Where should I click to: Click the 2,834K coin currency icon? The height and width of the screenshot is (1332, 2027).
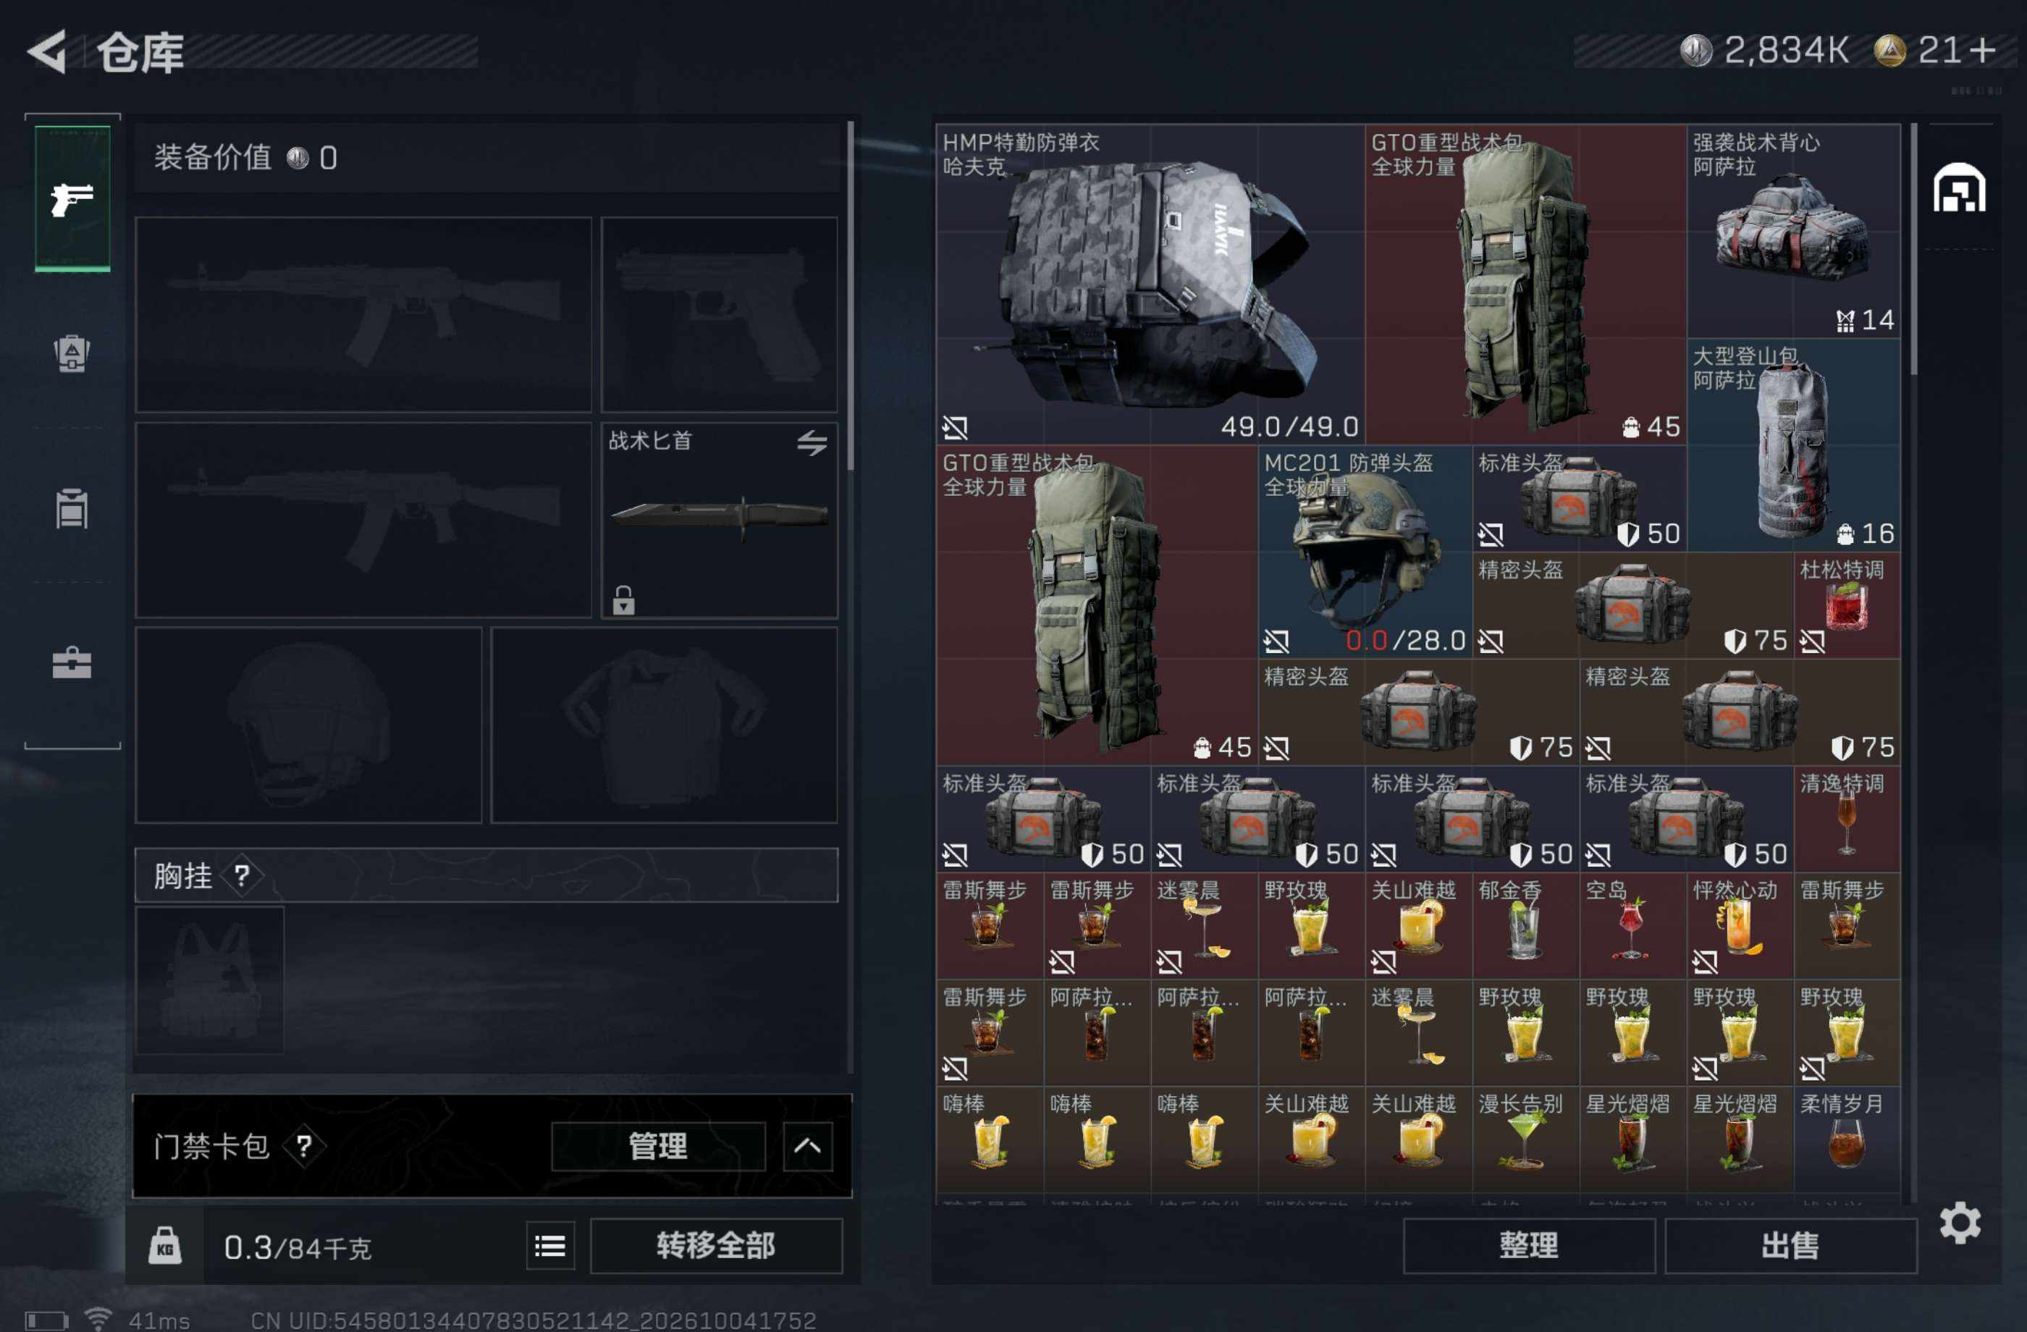[1695, 50]
